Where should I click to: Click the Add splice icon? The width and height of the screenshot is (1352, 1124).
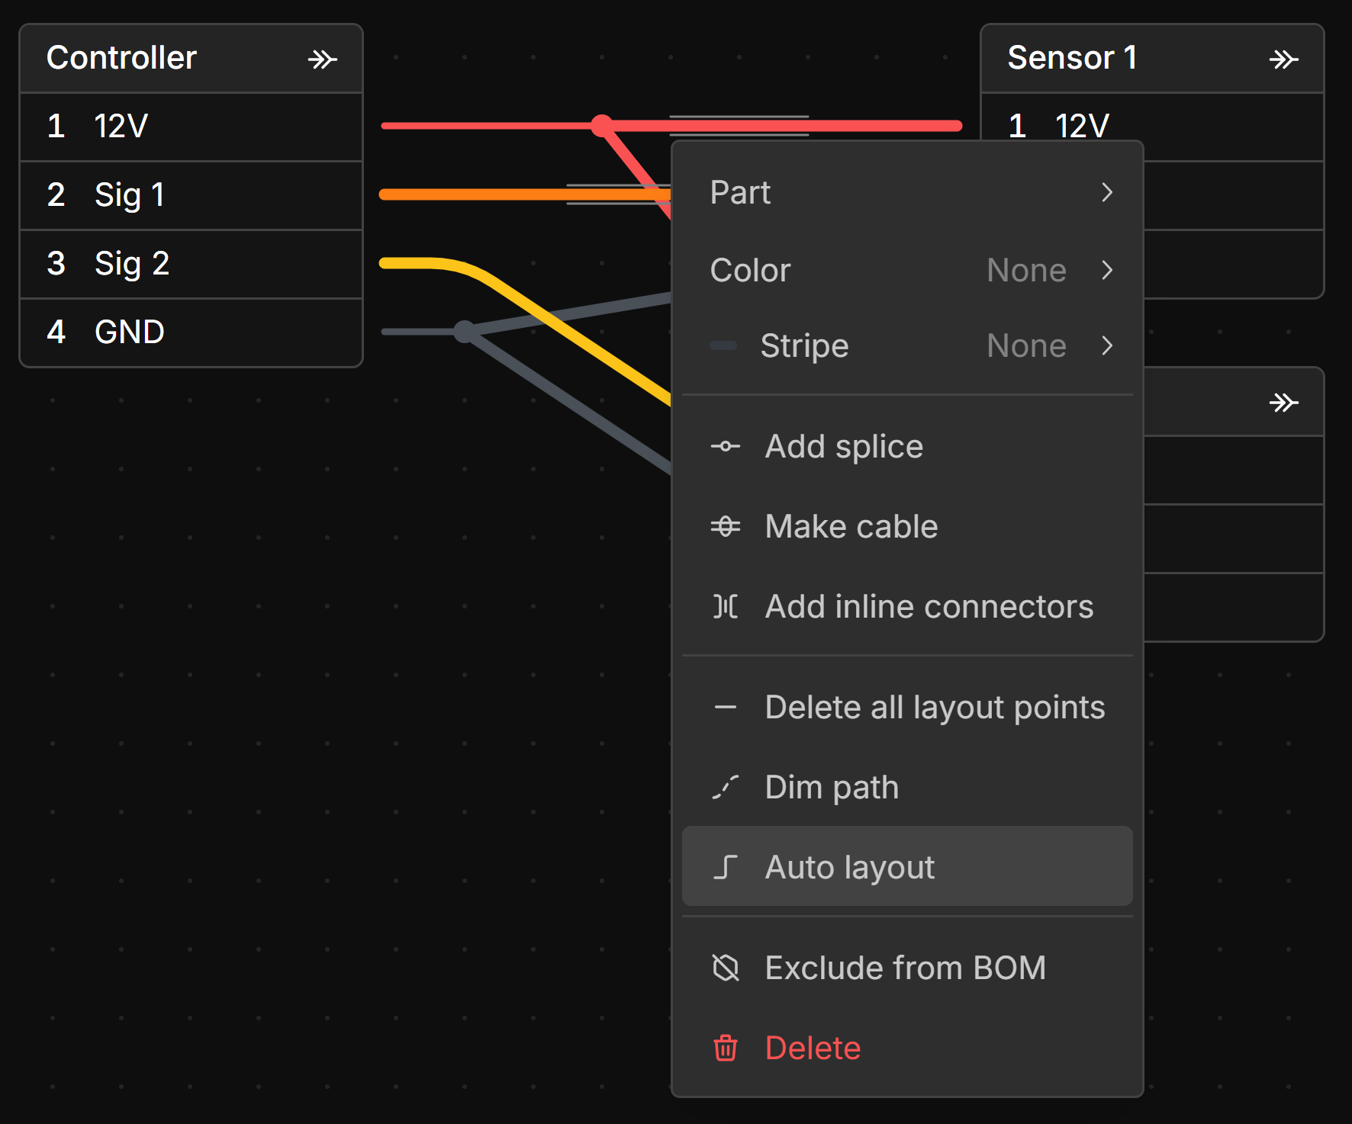[x=725, y=447]
